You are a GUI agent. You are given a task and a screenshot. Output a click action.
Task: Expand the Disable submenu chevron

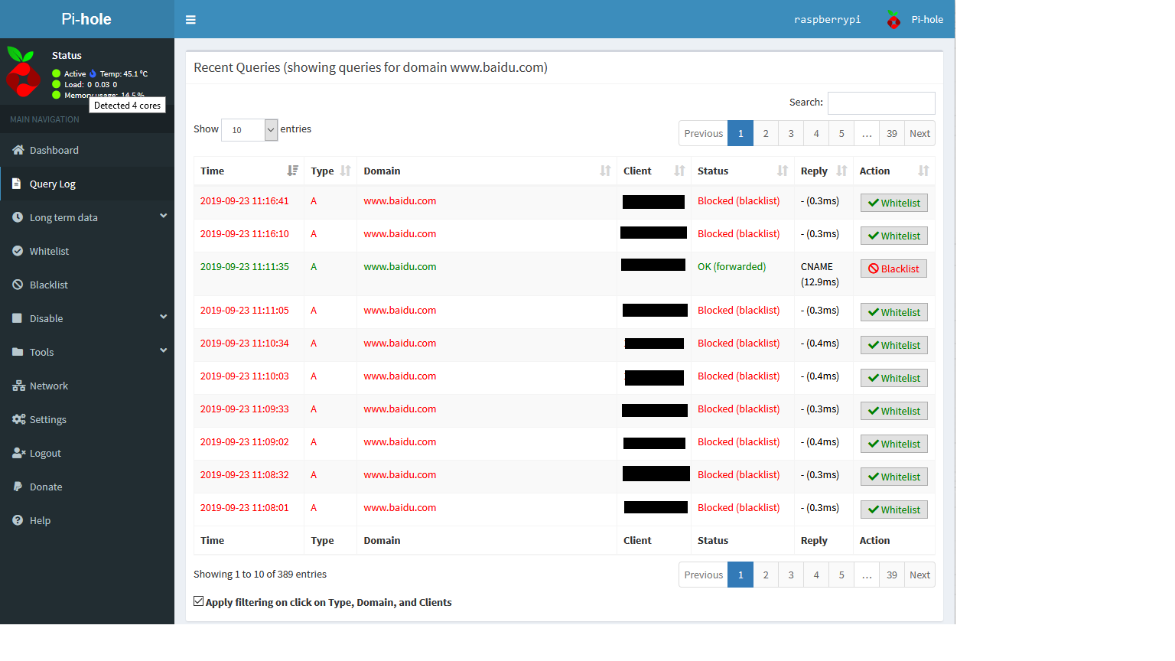pyautogui.click(x=163, y=317)
